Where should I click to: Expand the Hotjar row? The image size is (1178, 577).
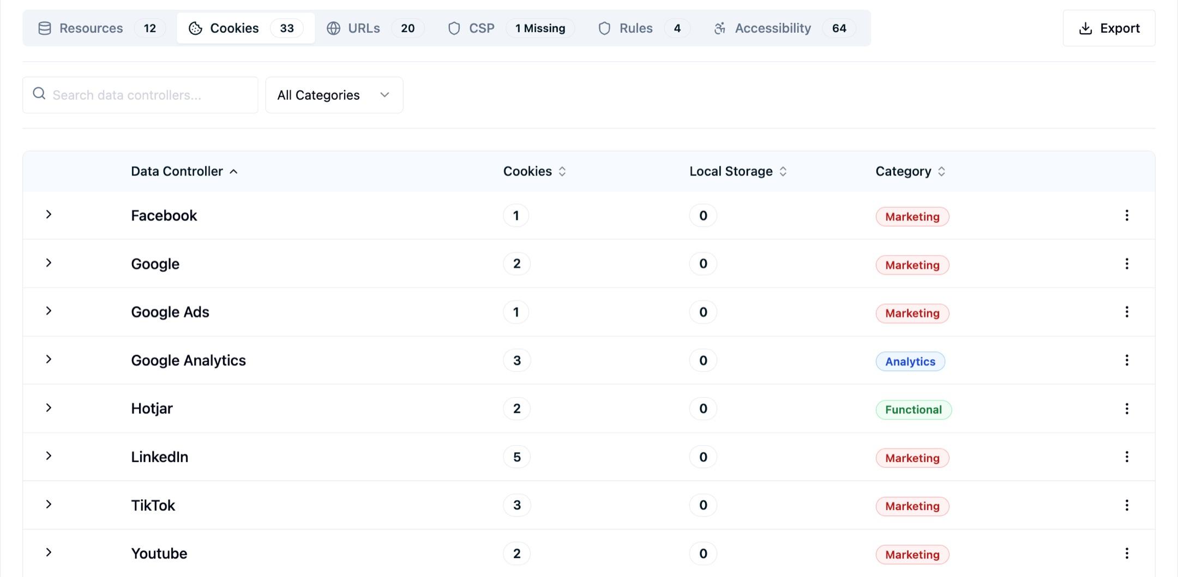(x=49, y=408)
